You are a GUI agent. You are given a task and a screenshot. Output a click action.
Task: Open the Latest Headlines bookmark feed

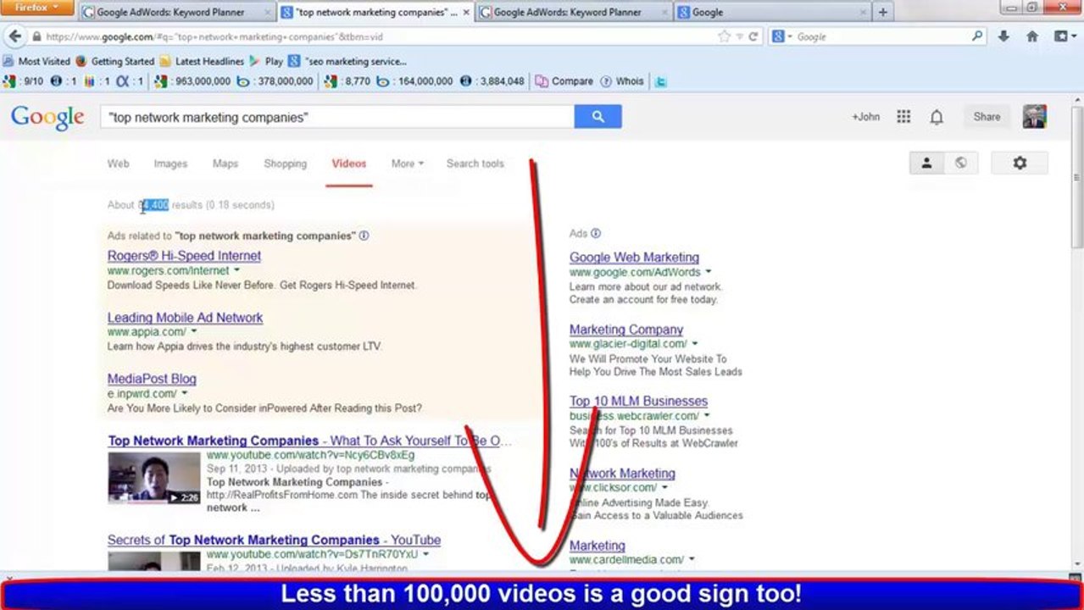202,61
